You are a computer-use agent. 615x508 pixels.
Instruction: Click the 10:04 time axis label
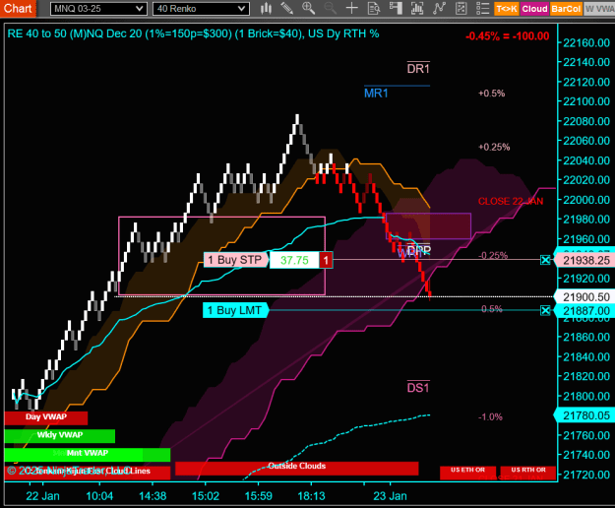click(99, 496)
